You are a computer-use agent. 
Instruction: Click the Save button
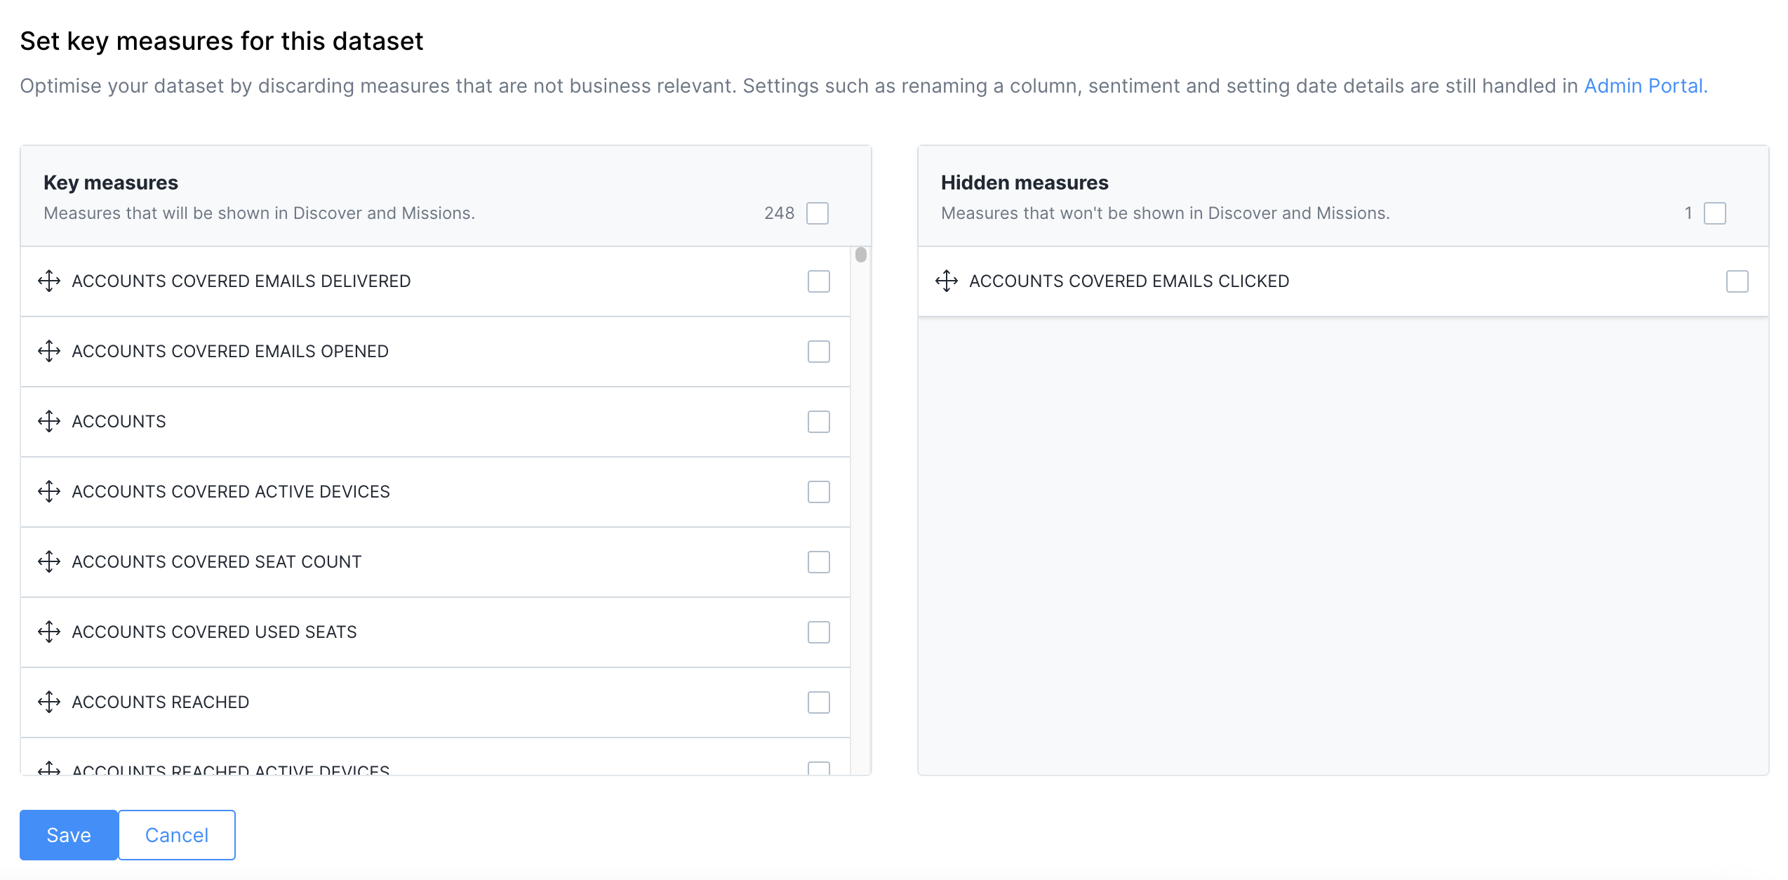tap(68, 834)
